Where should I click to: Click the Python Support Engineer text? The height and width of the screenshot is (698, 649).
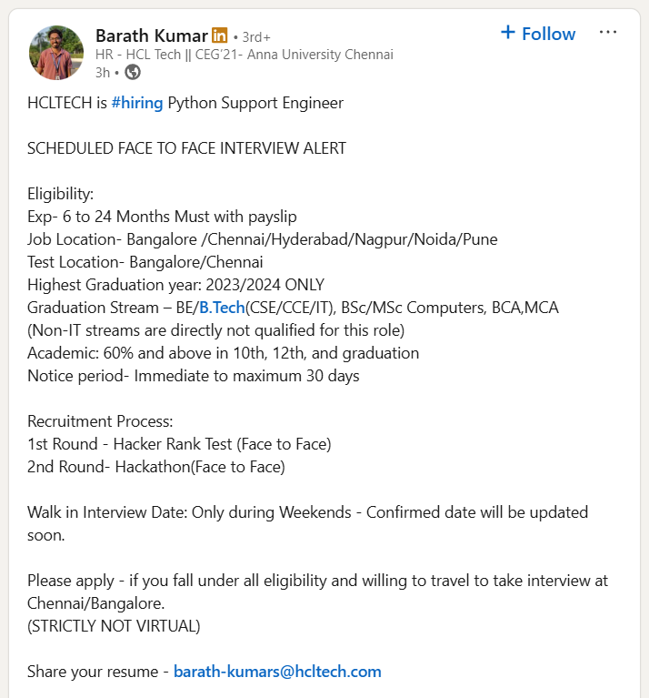pyautogui.click(x=255, y=103)
